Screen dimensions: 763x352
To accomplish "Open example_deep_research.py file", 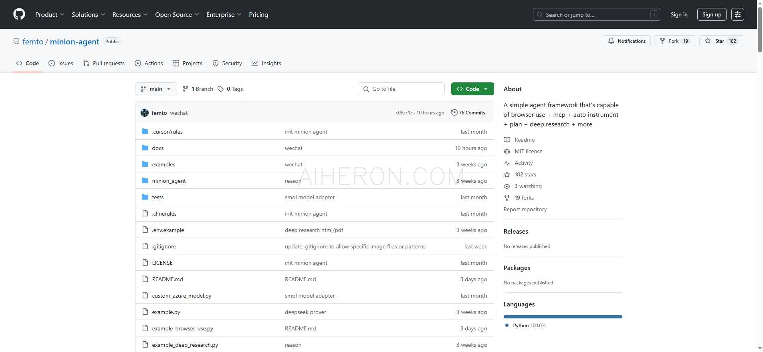I will click(185, 345).
